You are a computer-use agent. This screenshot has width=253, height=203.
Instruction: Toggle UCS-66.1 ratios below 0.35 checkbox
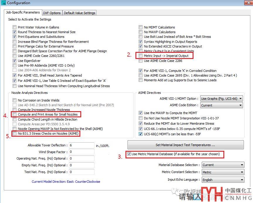[x=140, y=129]
